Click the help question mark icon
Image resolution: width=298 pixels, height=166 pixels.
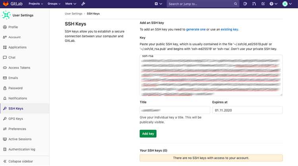click(271, 4)
